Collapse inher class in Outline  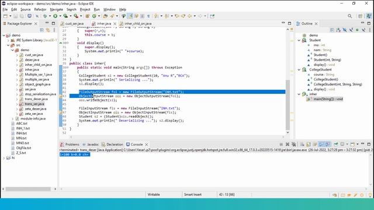point(299,94)
